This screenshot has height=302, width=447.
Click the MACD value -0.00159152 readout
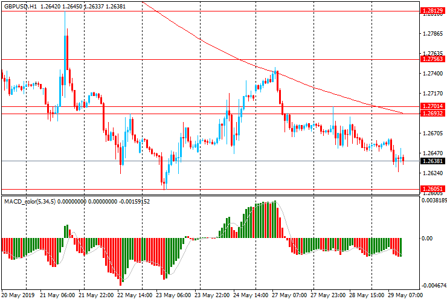[x=134, y=202]
